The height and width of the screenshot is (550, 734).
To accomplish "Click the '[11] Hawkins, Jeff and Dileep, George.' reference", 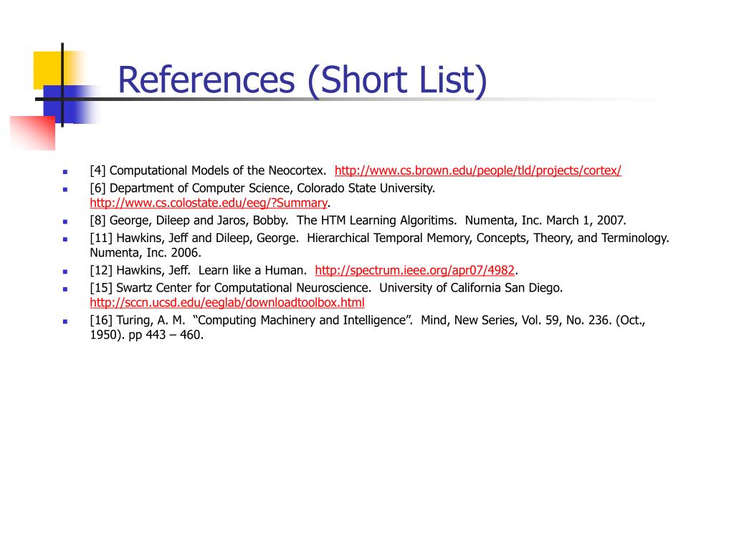I will [x=380, y=238].
